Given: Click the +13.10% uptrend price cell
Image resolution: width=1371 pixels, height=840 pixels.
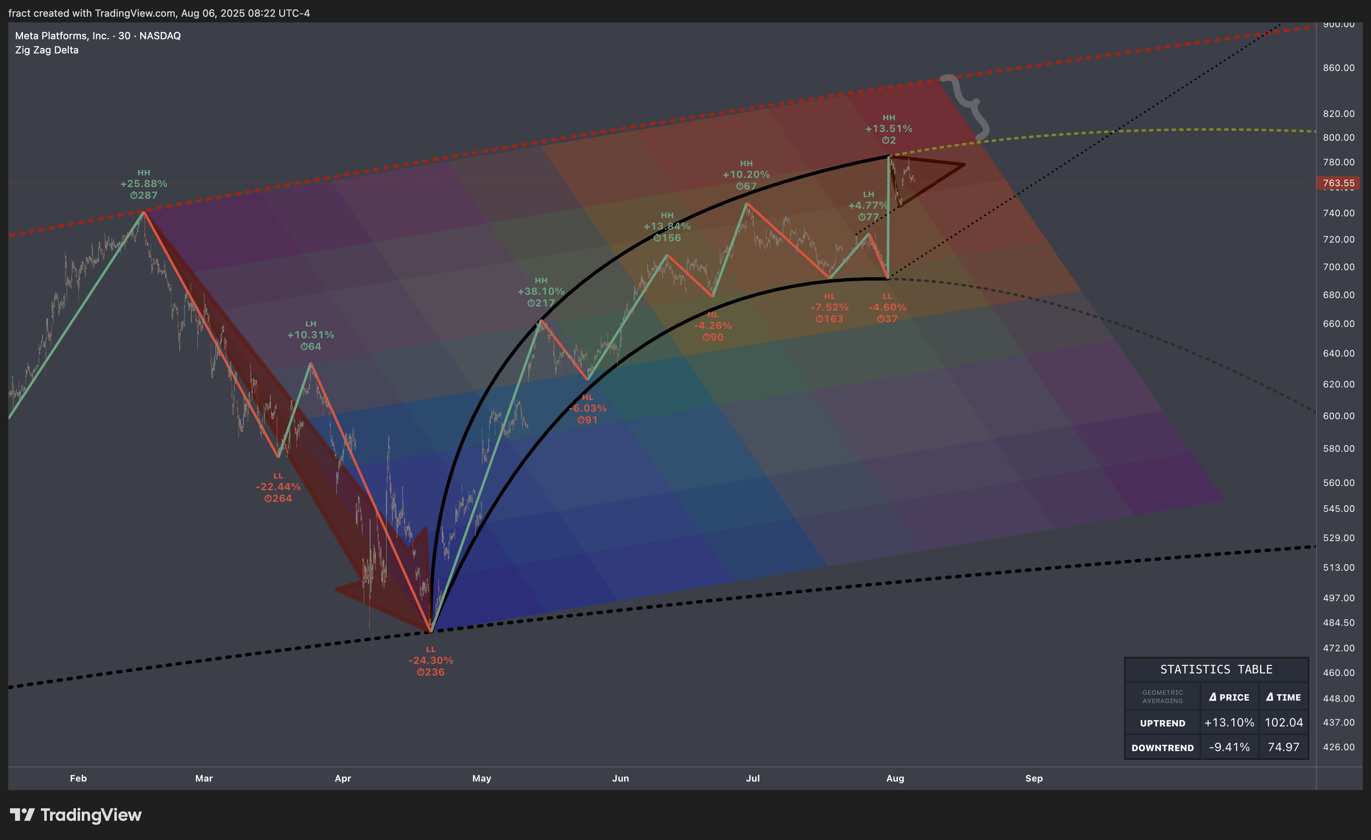Looking at the screenshot, I should coord(1229,723).
